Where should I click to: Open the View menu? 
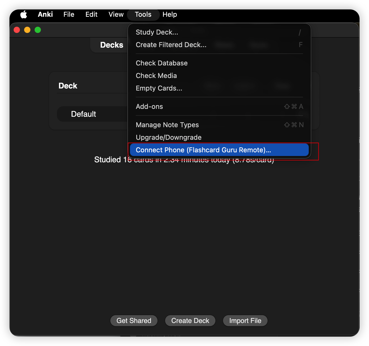pyautogui.click(x=116, y=14)
